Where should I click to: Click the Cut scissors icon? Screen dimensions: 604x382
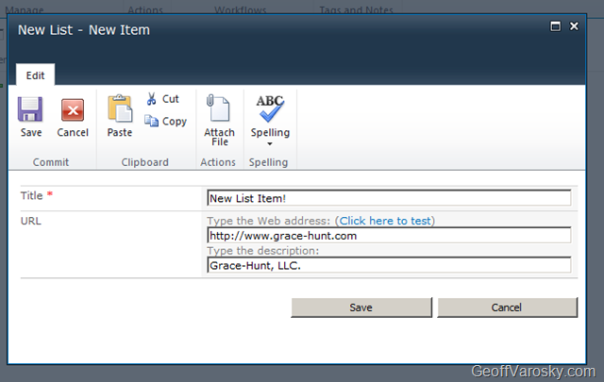[x=151, y=99]
